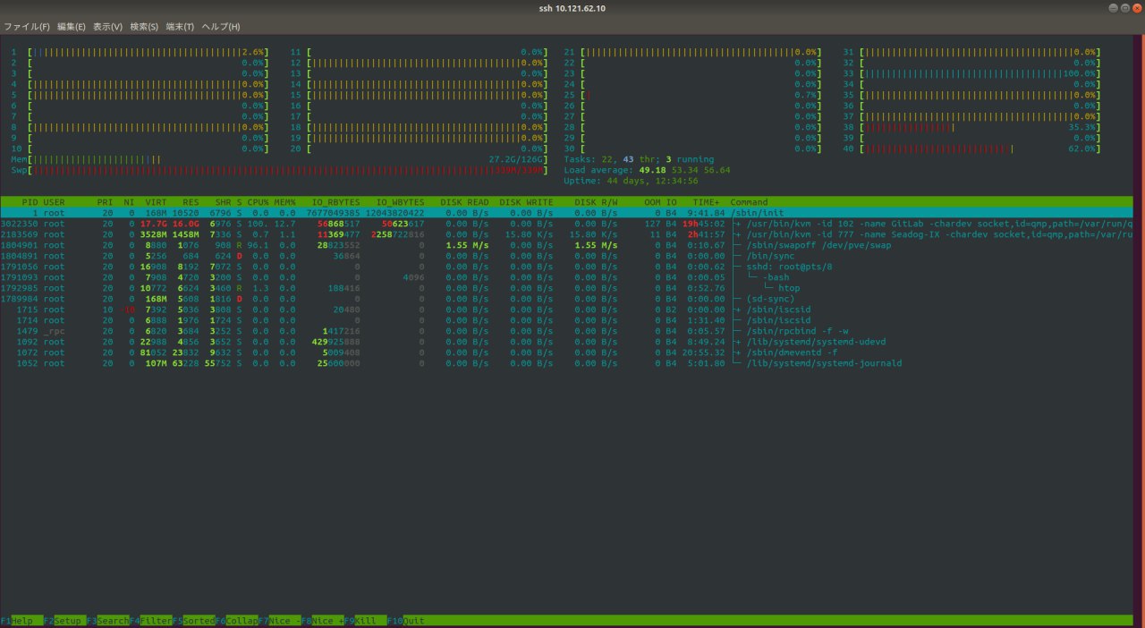1145x628 pixels.
Task: Sort by the PID column header
Action: (x=30, y=202)
